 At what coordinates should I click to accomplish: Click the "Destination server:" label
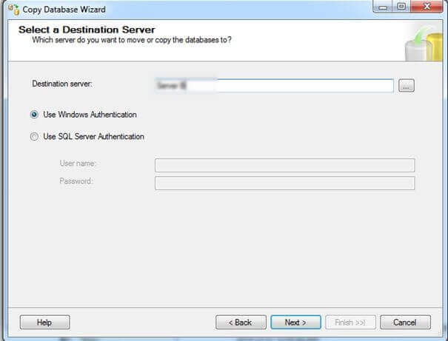click(x=62, y=84)
